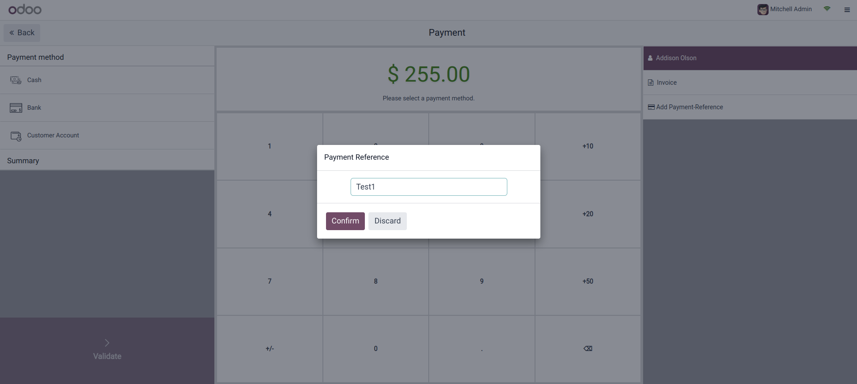Click the Invoice document icon
Screen dimensions: 857x384
651,83
